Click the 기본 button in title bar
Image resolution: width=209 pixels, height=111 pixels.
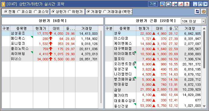[153, 4]
